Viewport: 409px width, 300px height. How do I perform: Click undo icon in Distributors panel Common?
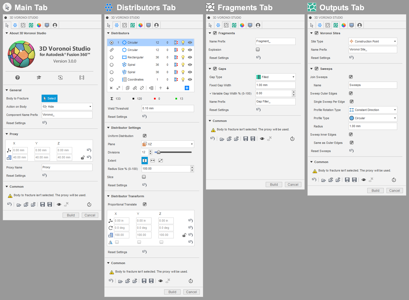(x=111, y=281)
